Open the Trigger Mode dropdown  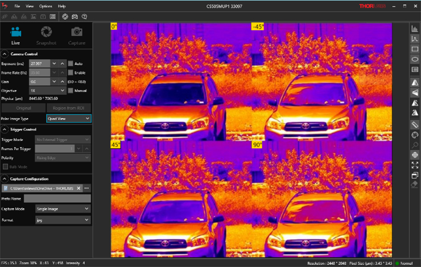(63, 140)
